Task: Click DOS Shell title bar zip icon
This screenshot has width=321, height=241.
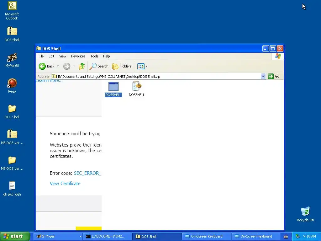Action: (x=39, y=48)
